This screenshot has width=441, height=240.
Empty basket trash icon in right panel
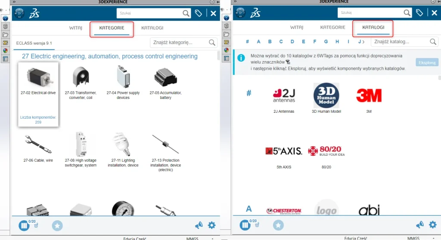tap(257, 225)
